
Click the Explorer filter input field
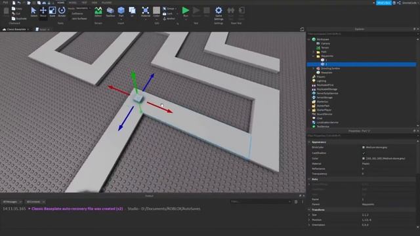click(362, 34)
